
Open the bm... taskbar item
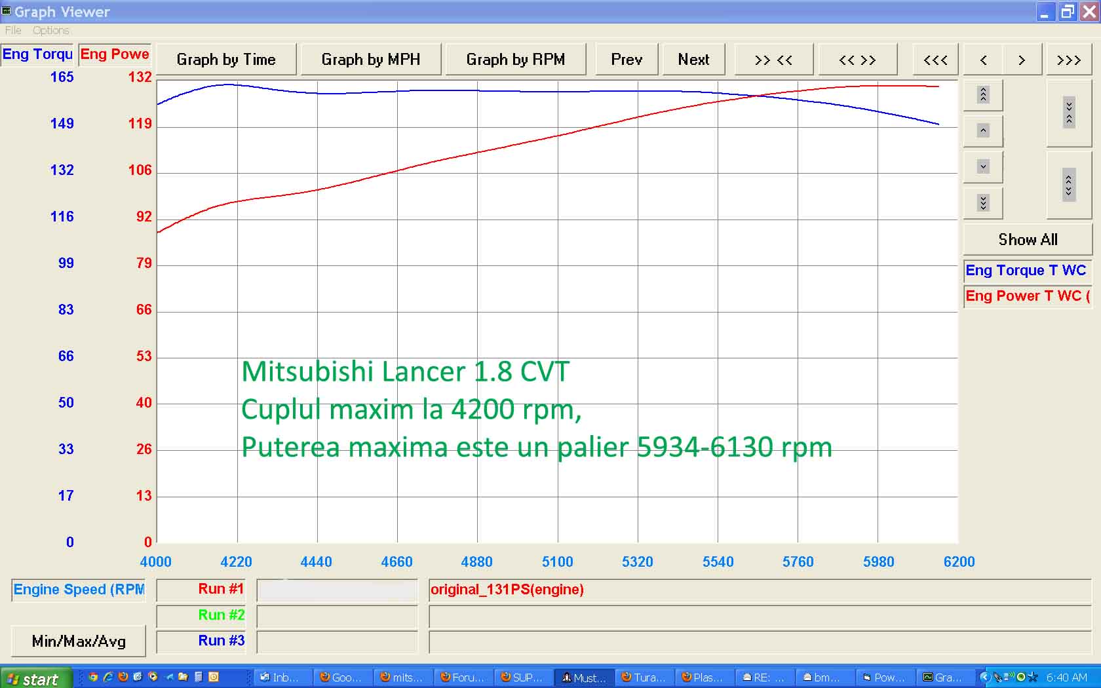pyautogui.click(x=827, y=678)
